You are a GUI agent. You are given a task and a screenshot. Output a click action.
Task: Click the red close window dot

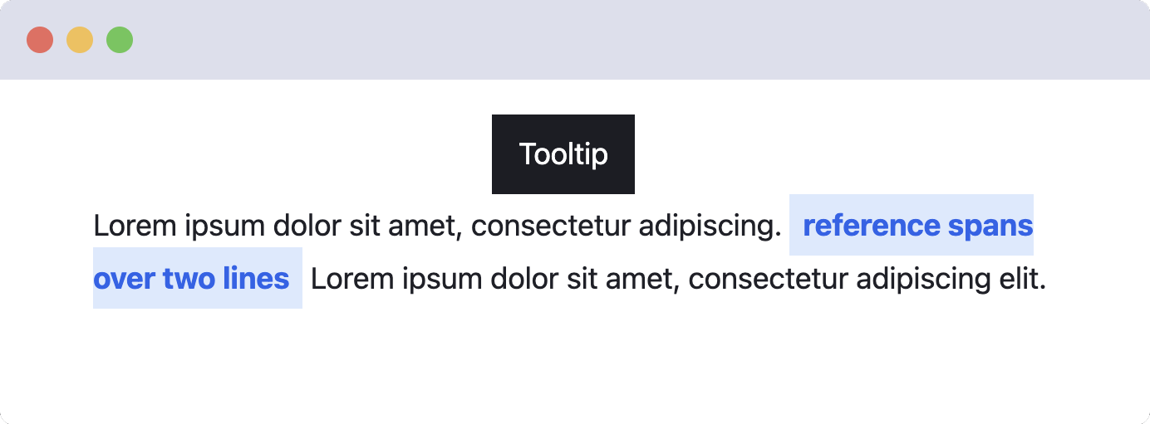click(40, 40)
